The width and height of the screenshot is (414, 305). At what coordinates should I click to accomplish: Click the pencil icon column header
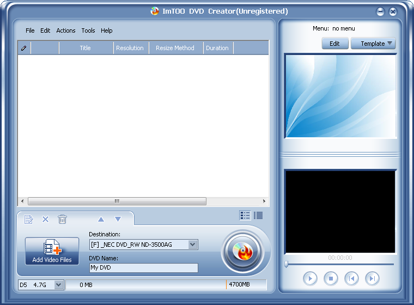pyautogui.click(x=24, y=48)
